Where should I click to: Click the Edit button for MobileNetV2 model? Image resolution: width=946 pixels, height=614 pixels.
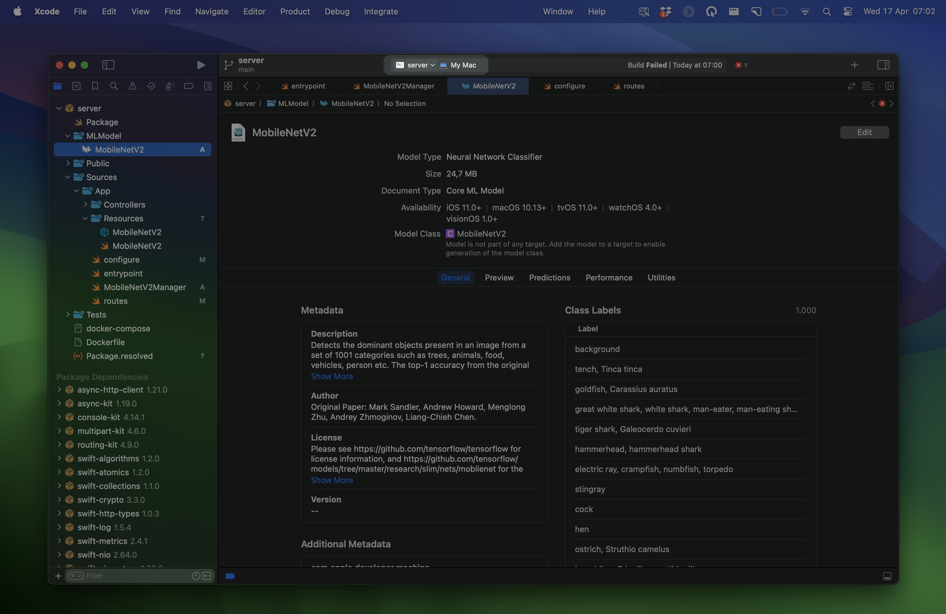pyautogui.click(x=864, y=132)
